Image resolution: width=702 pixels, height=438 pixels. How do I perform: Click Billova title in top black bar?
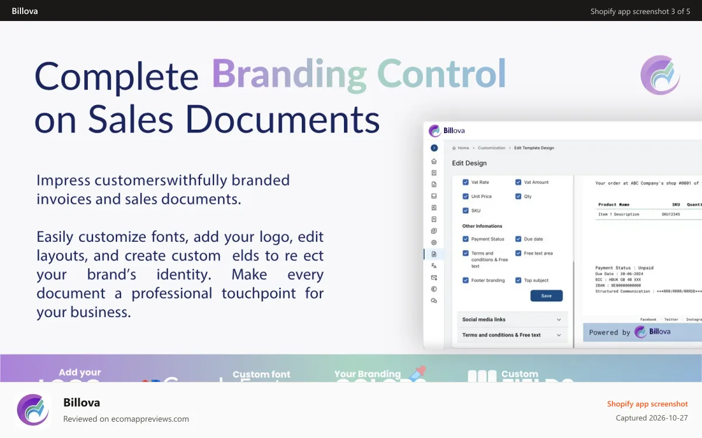point(25,11)
